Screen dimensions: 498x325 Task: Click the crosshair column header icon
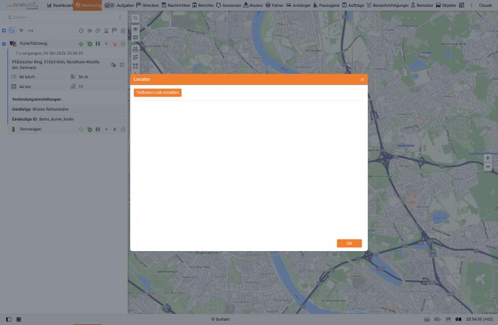click(82, 30)
